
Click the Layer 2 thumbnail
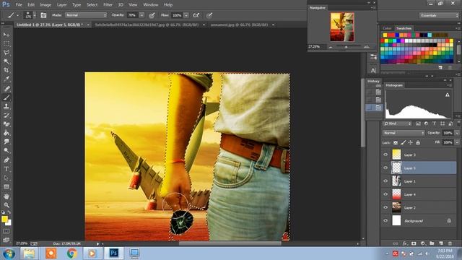(396, 207)
